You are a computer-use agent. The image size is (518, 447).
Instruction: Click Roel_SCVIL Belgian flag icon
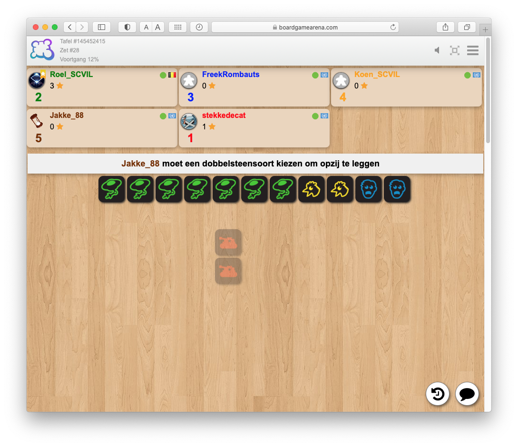[x=172, y=75]
